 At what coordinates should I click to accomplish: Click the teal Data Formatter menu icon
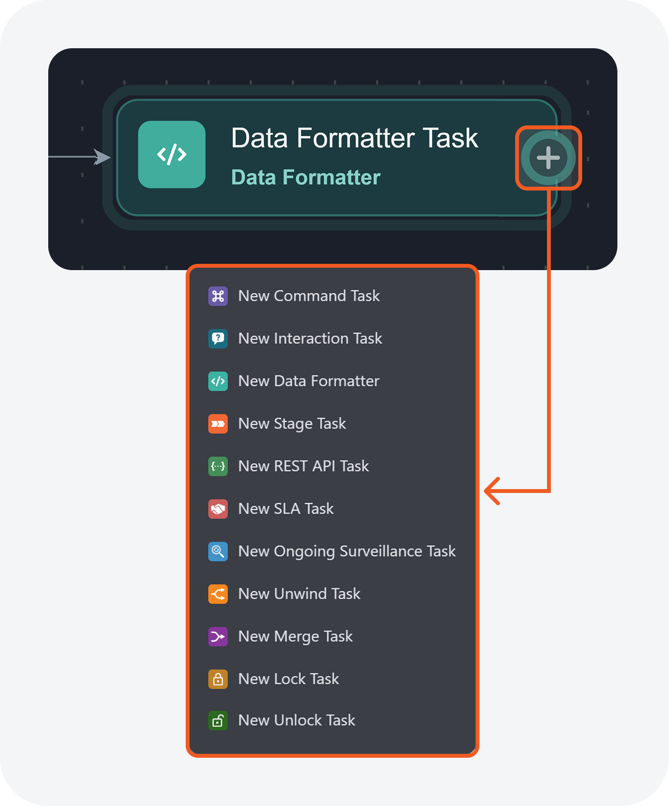pos(218,381)
